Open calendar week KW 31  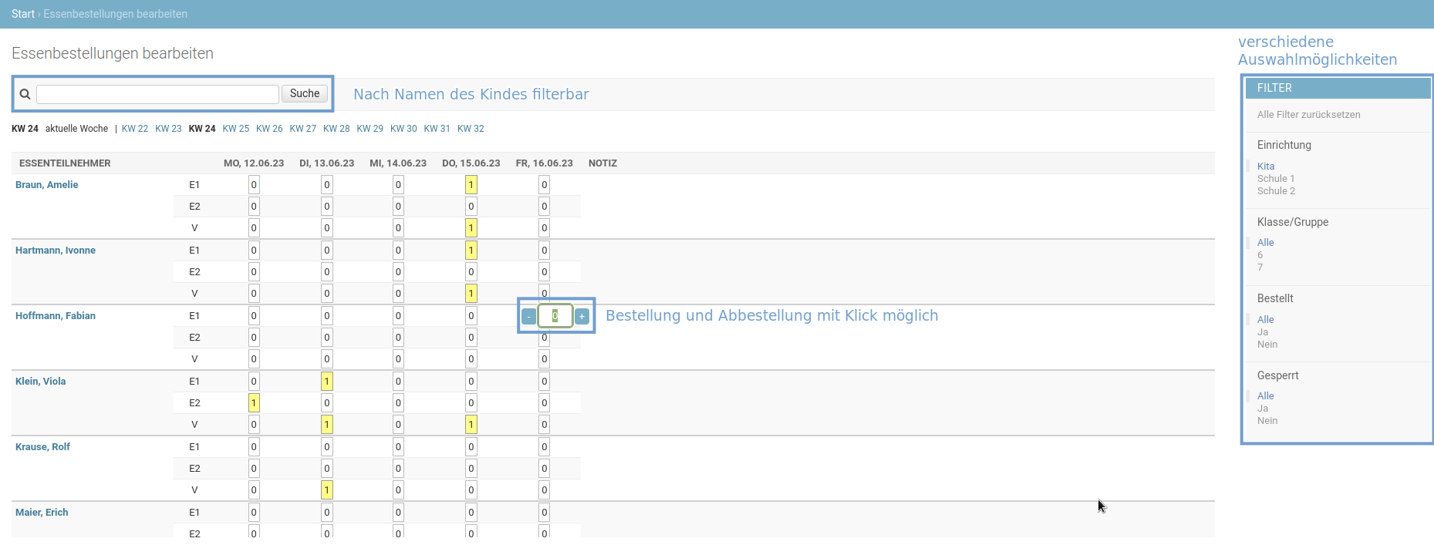pos(437,129)
